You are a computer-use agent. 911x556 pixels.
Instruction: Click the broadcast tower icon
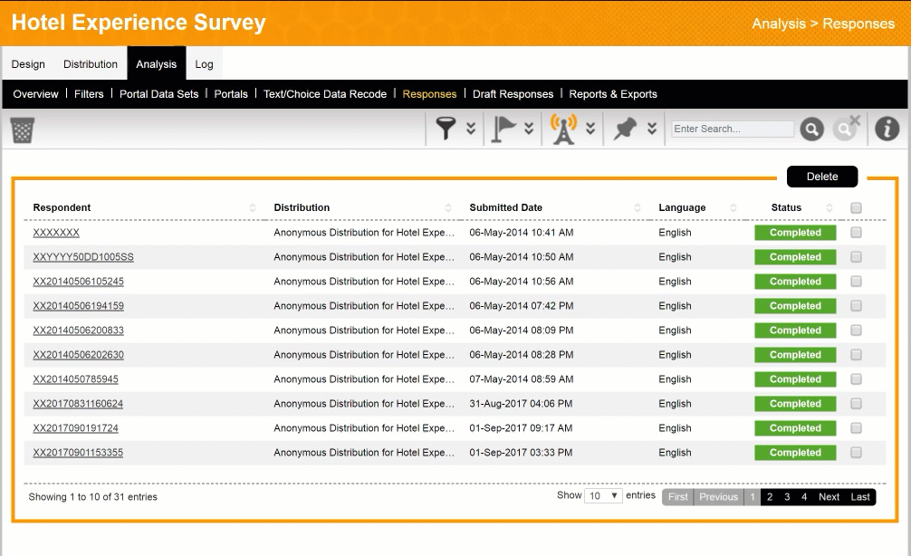(x=563, y=129)
